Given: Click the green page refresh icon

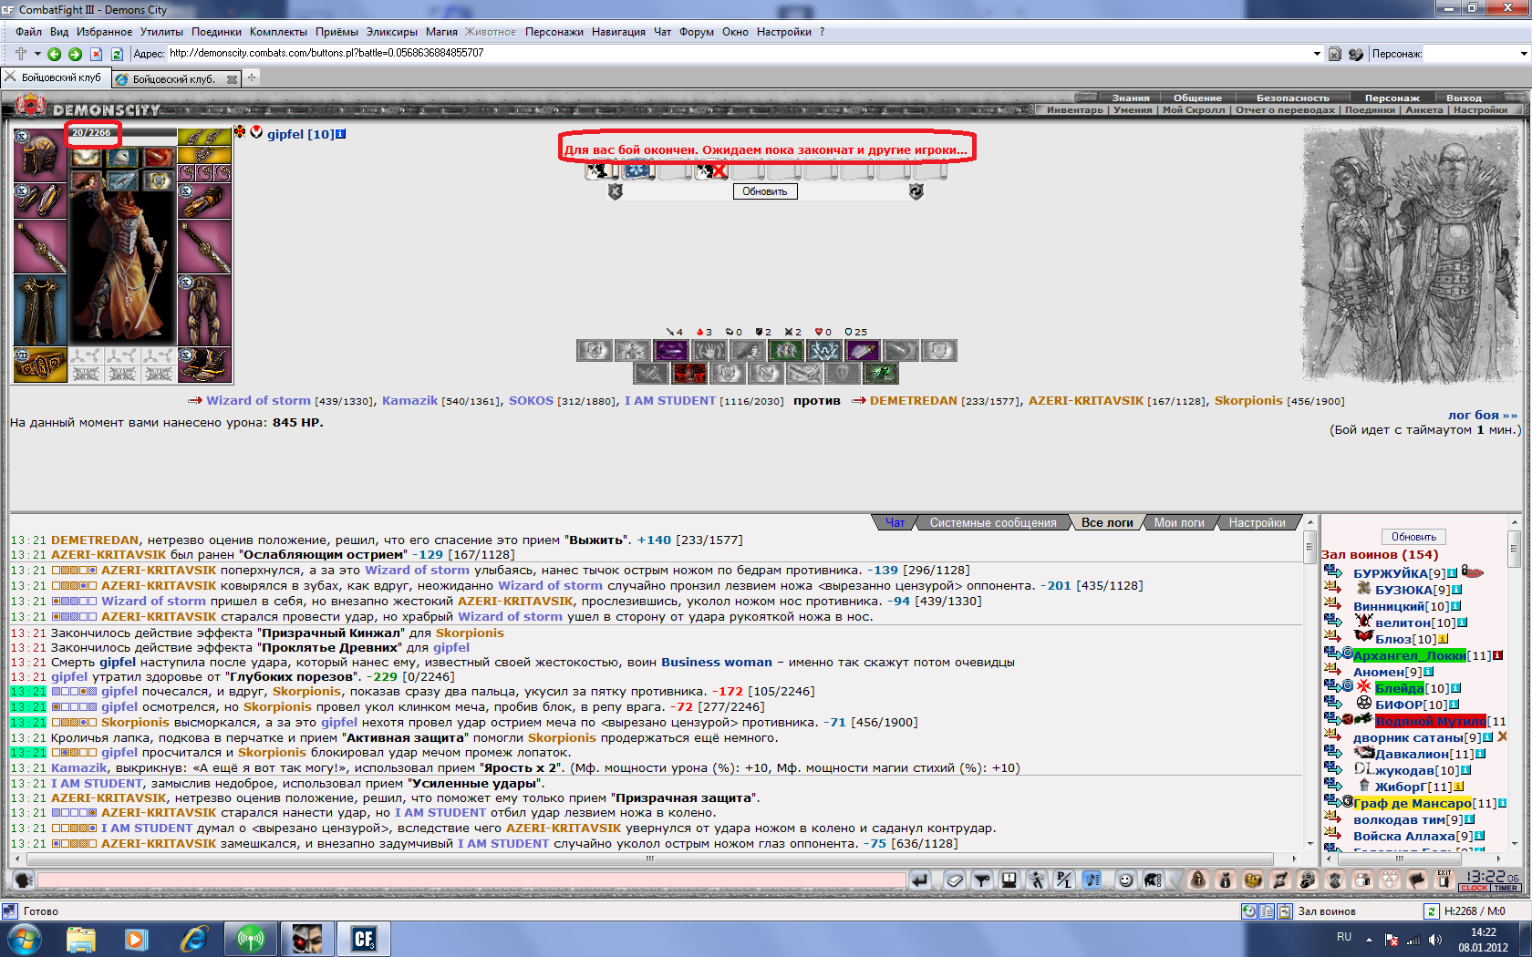Looking at the screenshot, I should pos(117,54).
